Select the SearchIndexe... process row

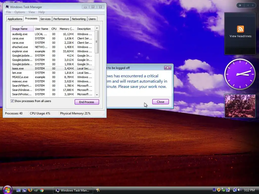[53, 90]
